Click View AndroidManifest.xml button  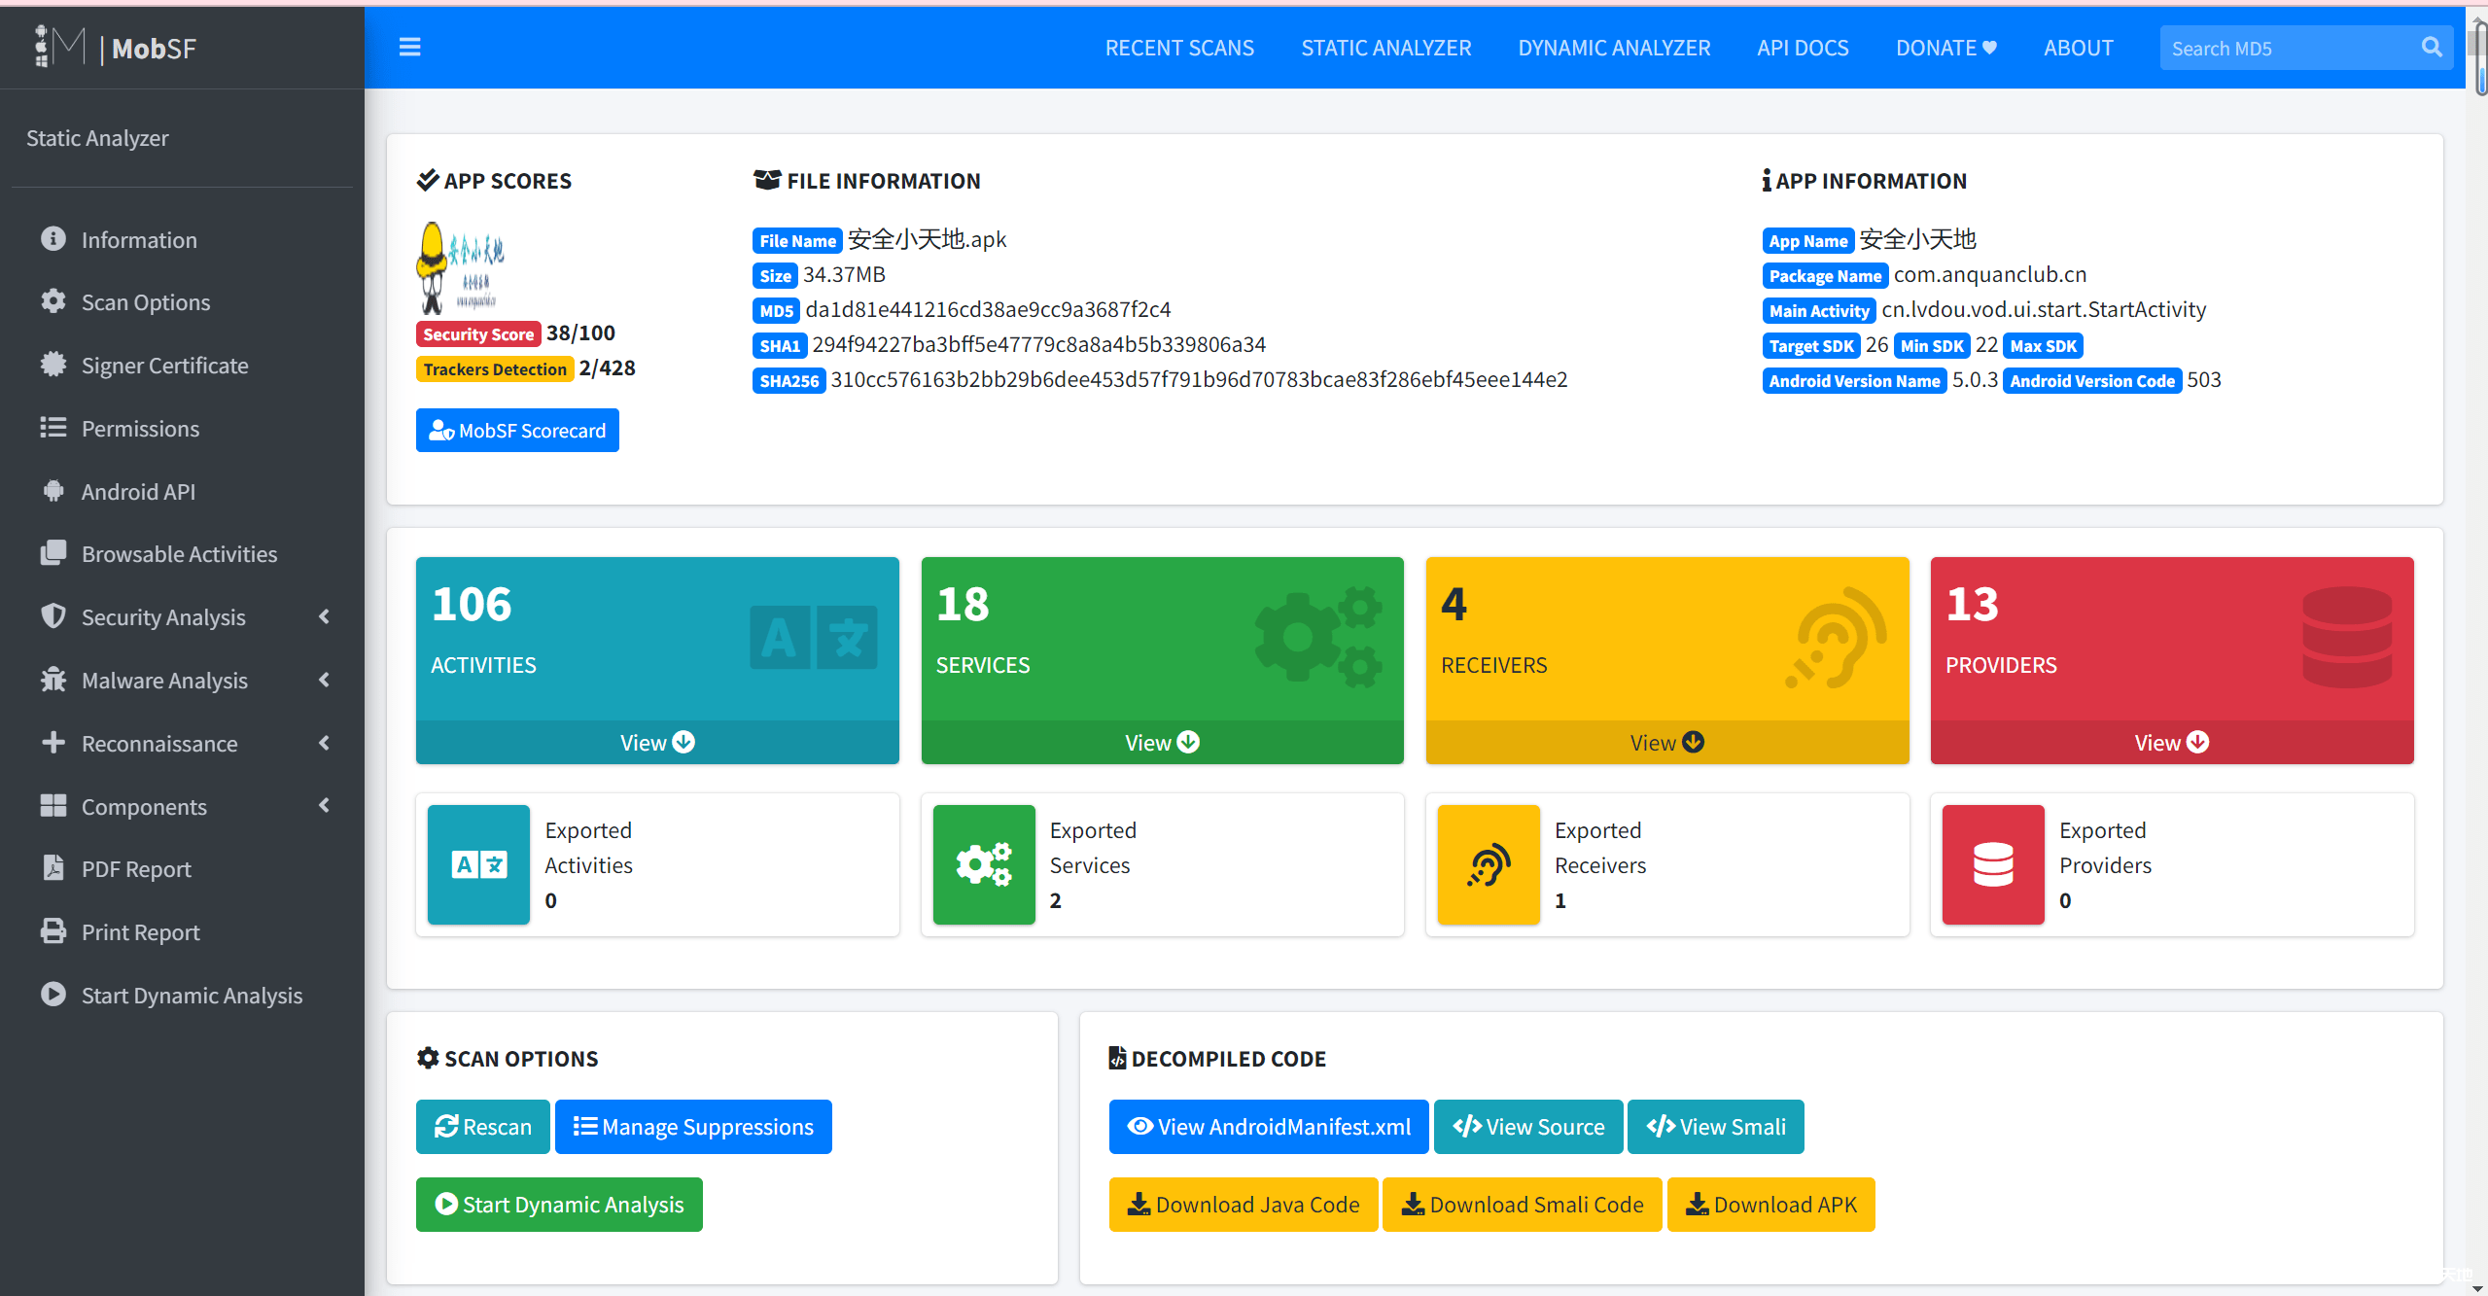pos(1269,1127)
